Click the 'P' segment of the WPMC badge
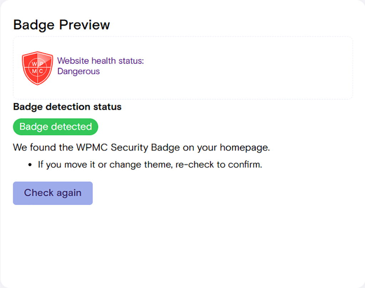 41,64
